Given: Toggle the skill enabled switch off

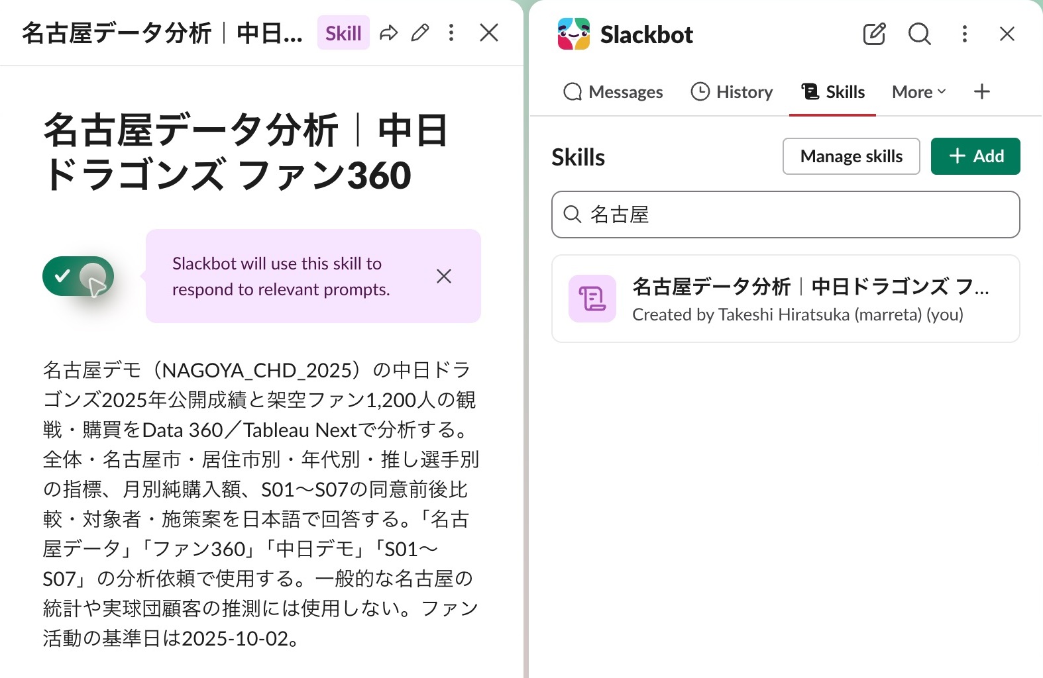Looking at the screenshot, I should (78, 276).
